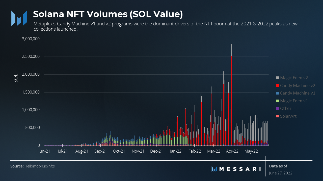This screenshot has height=181, width=323.
Task: Select the coral SolanArt legend square
Action: (x=278, y=116)
